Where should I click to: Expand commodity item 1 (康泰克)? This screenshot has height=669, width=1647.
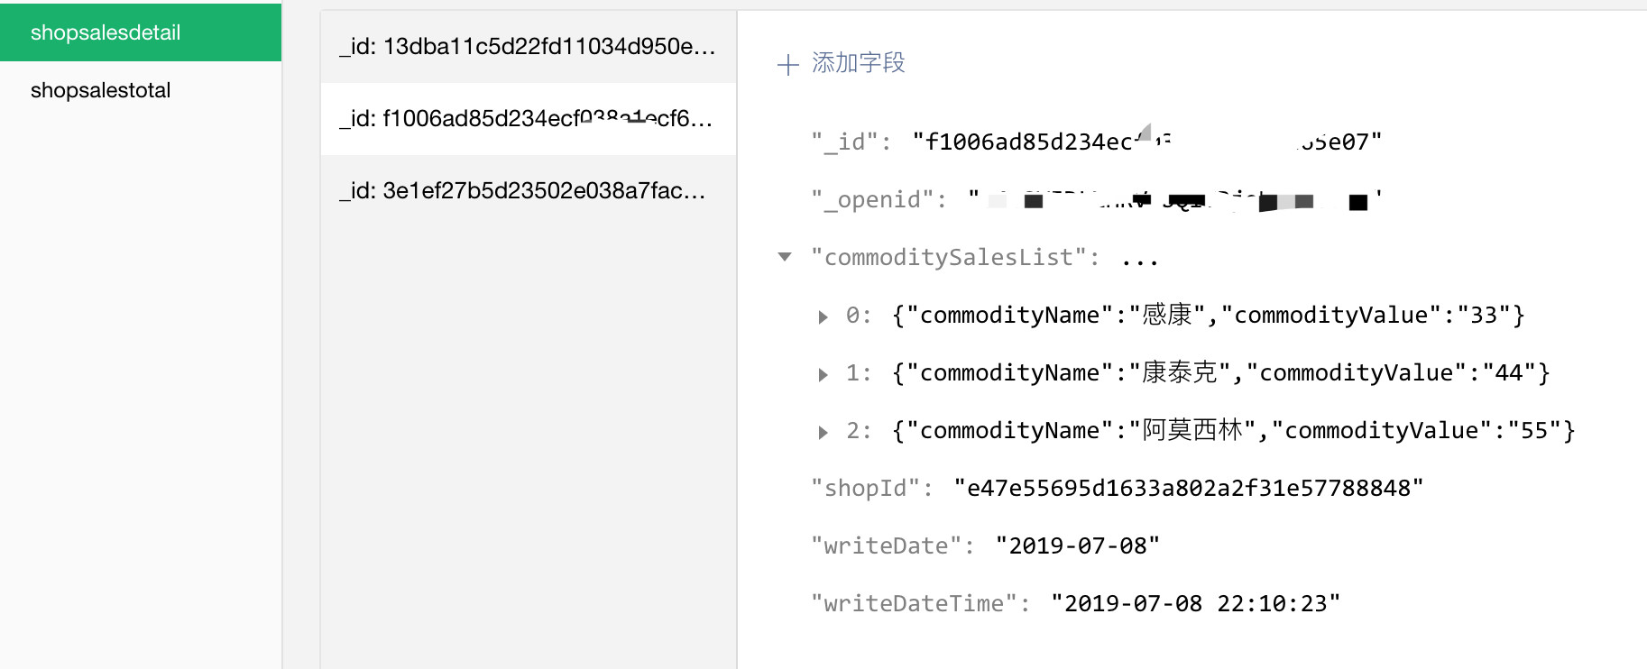(x=823, y=374)
